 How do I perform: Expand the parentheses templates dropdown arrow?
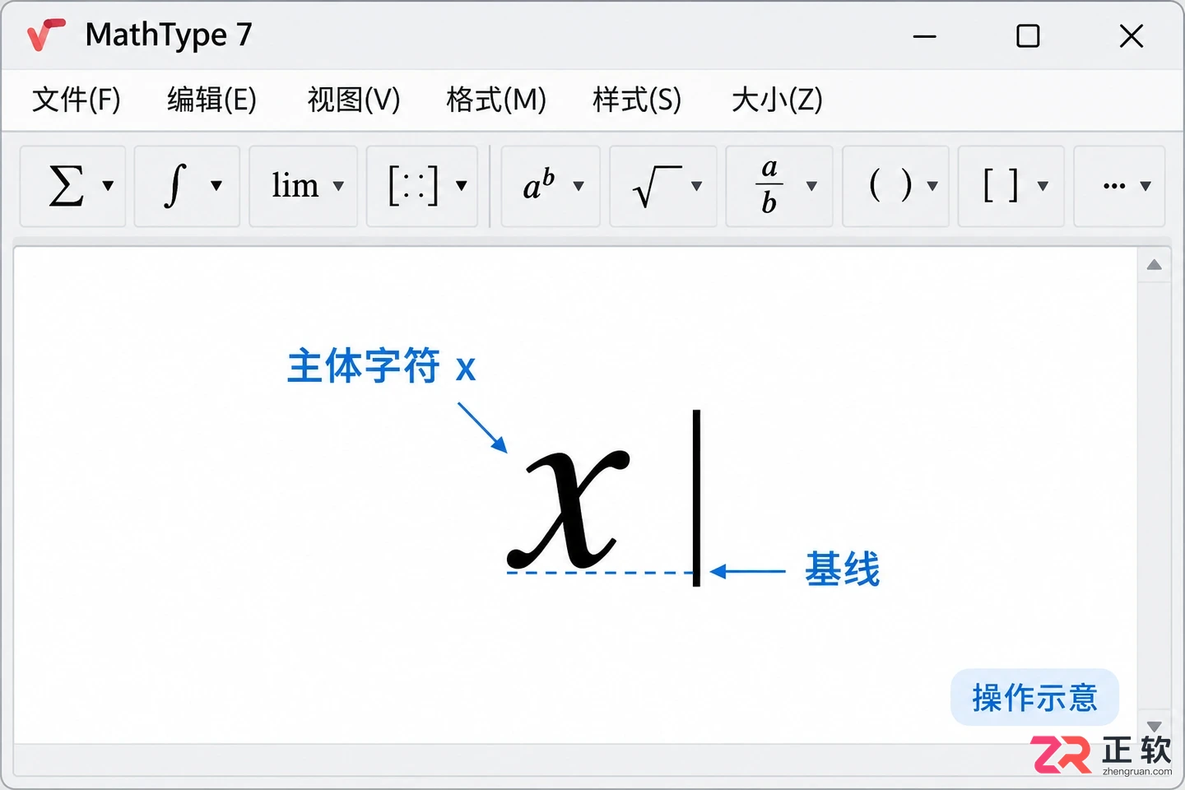[x=932, y=186]
